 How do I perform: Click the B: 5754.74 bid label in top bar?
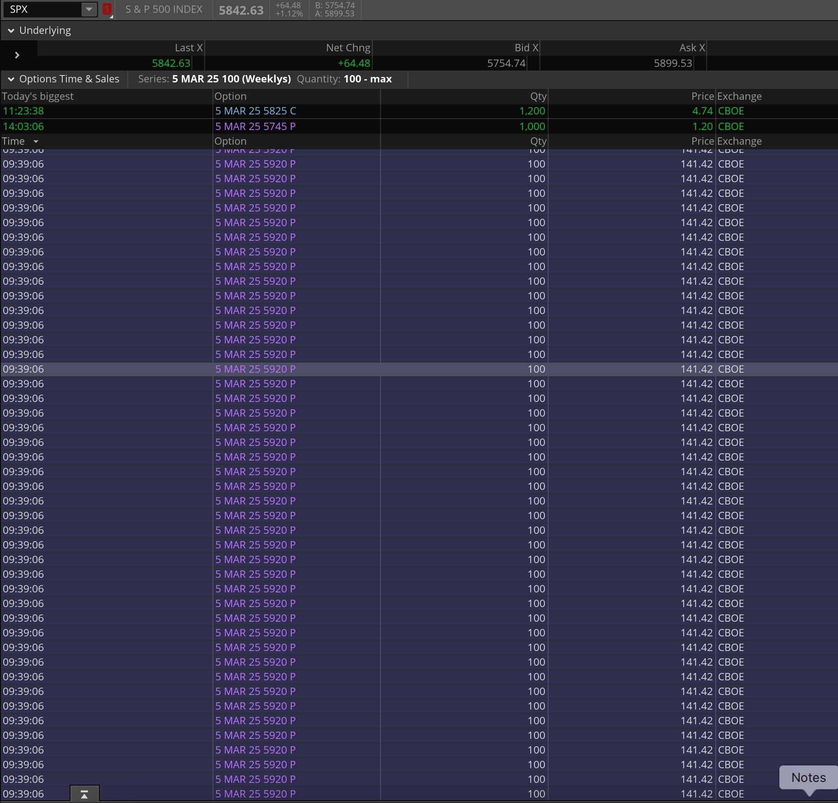click(335, 5)
